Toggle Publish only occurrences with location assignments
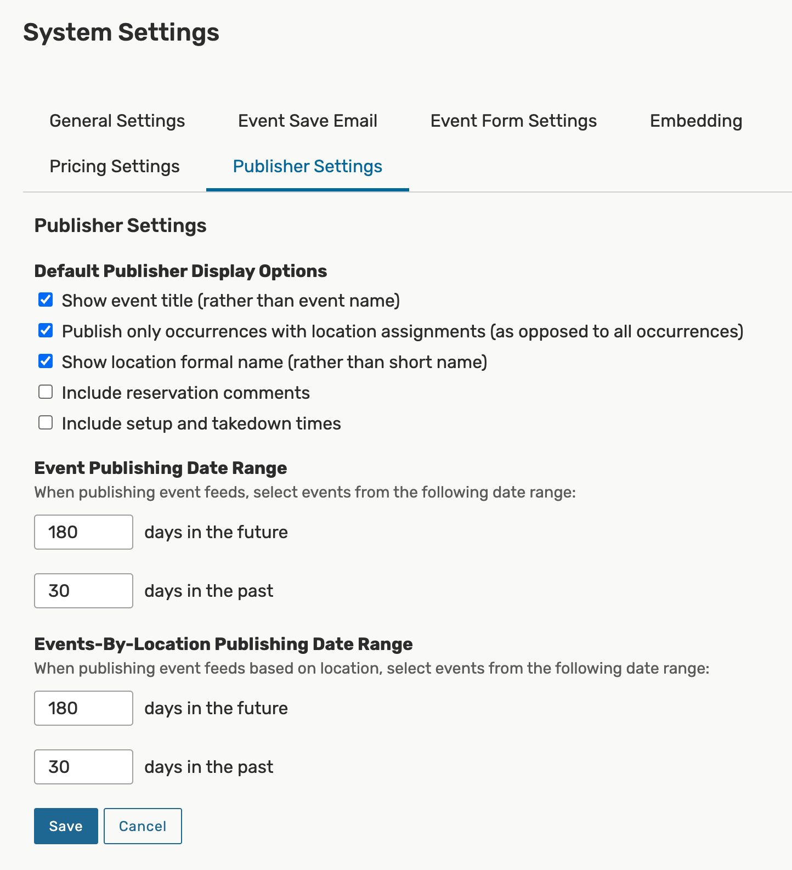The image size is (792, 870). [46, 330]
